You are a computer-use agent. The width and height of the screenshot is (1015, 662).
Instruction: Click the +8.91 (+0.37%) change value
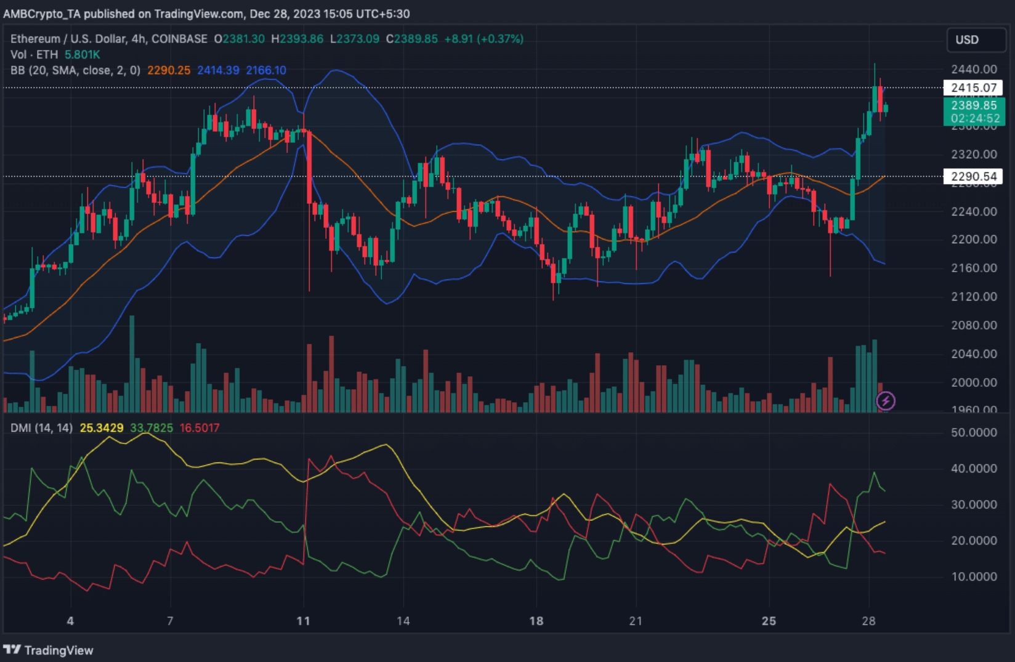(x=484, y=39)
